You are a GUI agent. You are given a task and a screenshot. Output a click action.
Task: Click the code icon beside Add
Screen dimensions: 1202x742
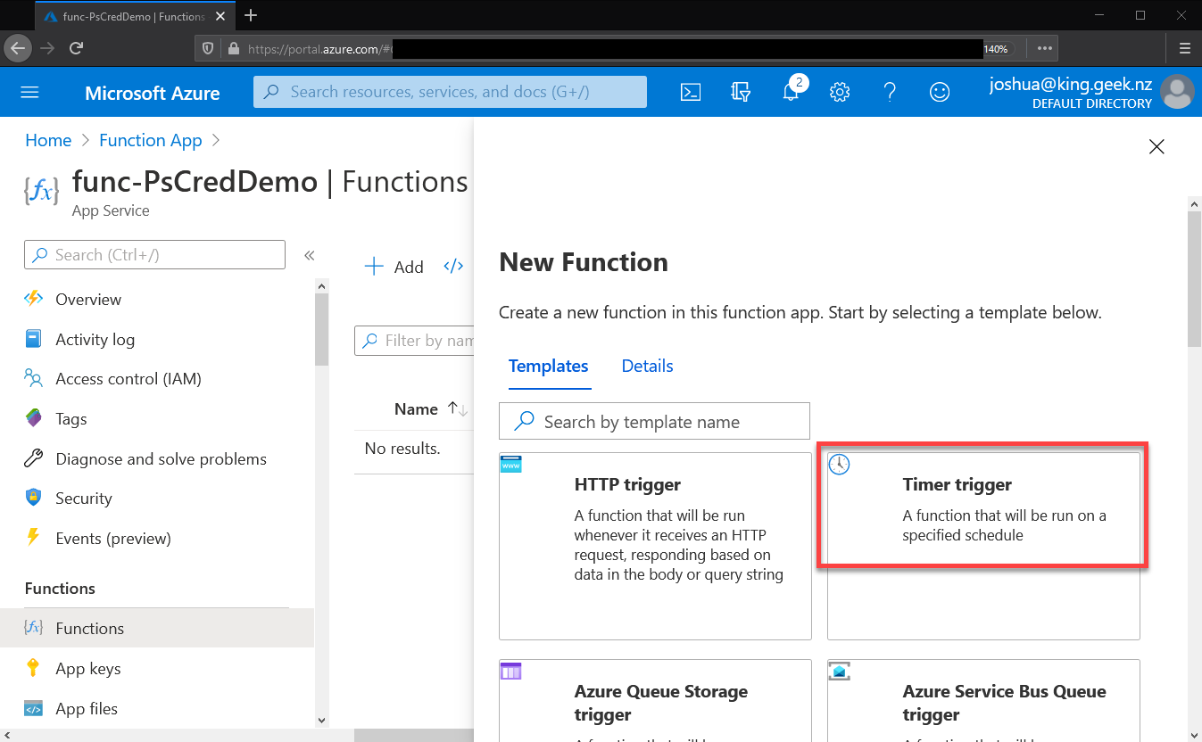click(453, 267)
